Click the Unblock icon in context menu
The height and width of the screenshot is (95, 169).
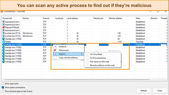pos(55,46)
